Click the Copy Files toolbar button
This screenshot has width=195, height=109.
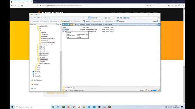tap(35, 21)
